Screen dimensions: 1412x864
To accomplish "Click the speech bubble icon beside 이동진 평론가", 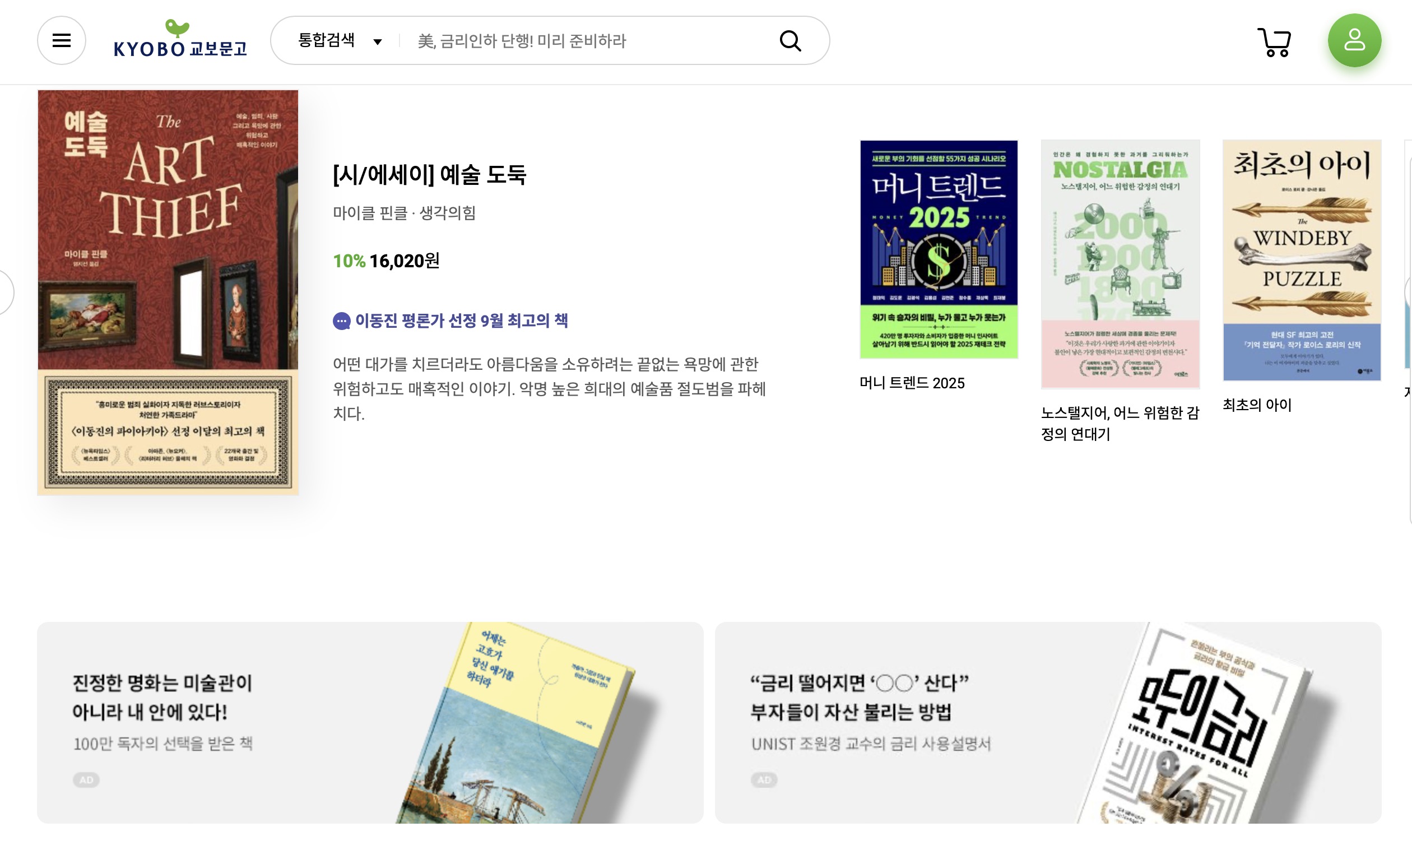I will coord(342,321).
